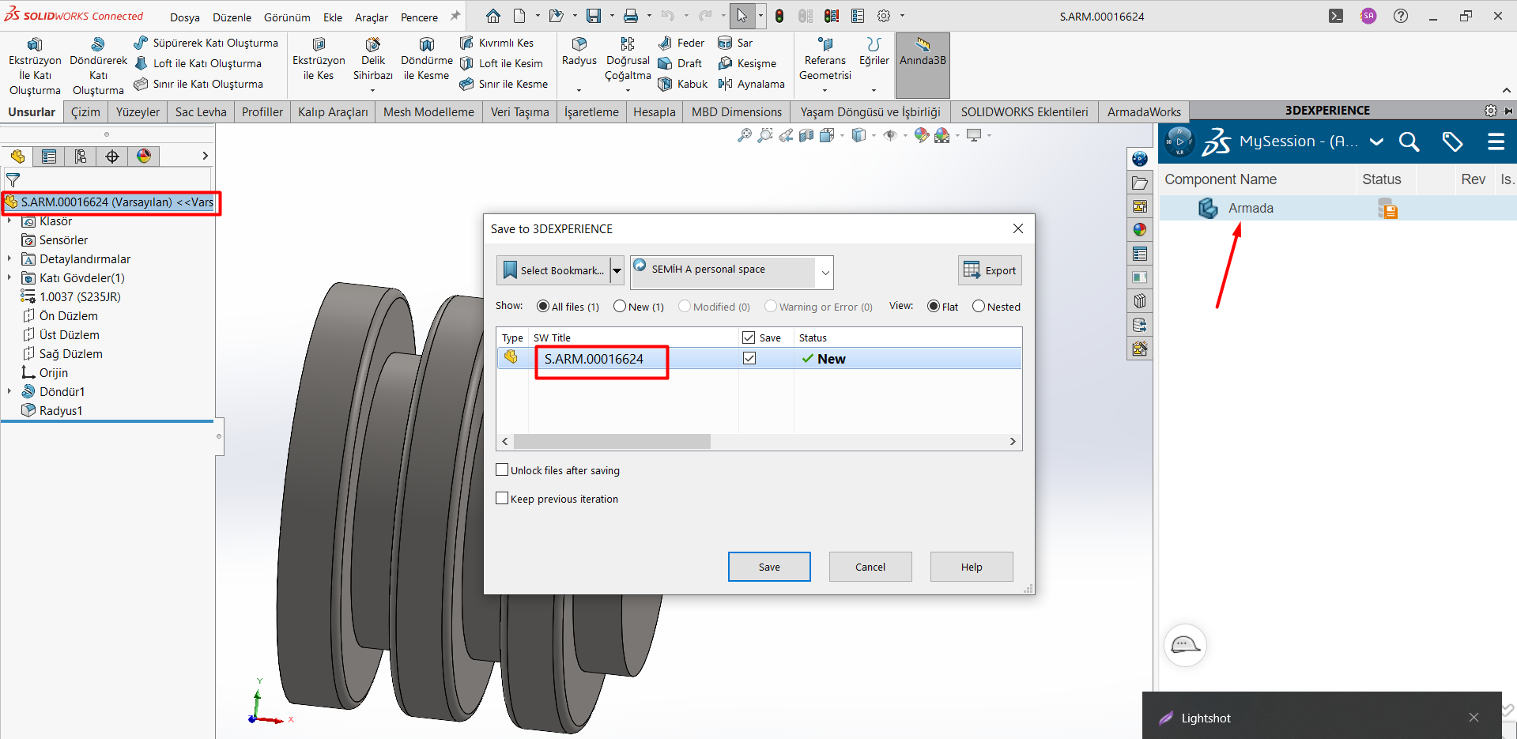Click horizontal scrollbar in file list

(612, 442)
